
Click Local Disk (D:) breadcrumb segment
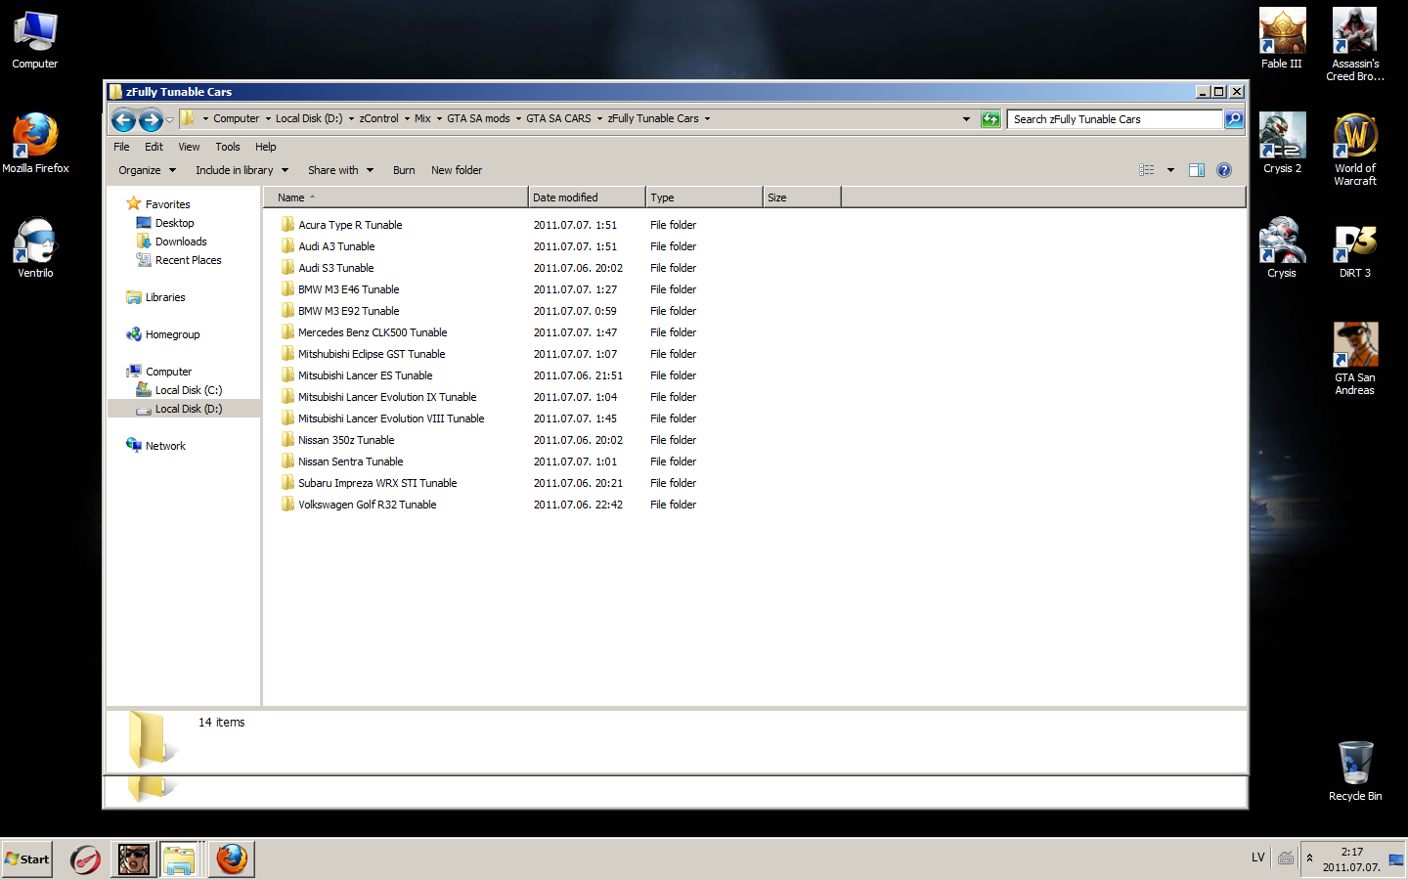[x=309, y=119]
